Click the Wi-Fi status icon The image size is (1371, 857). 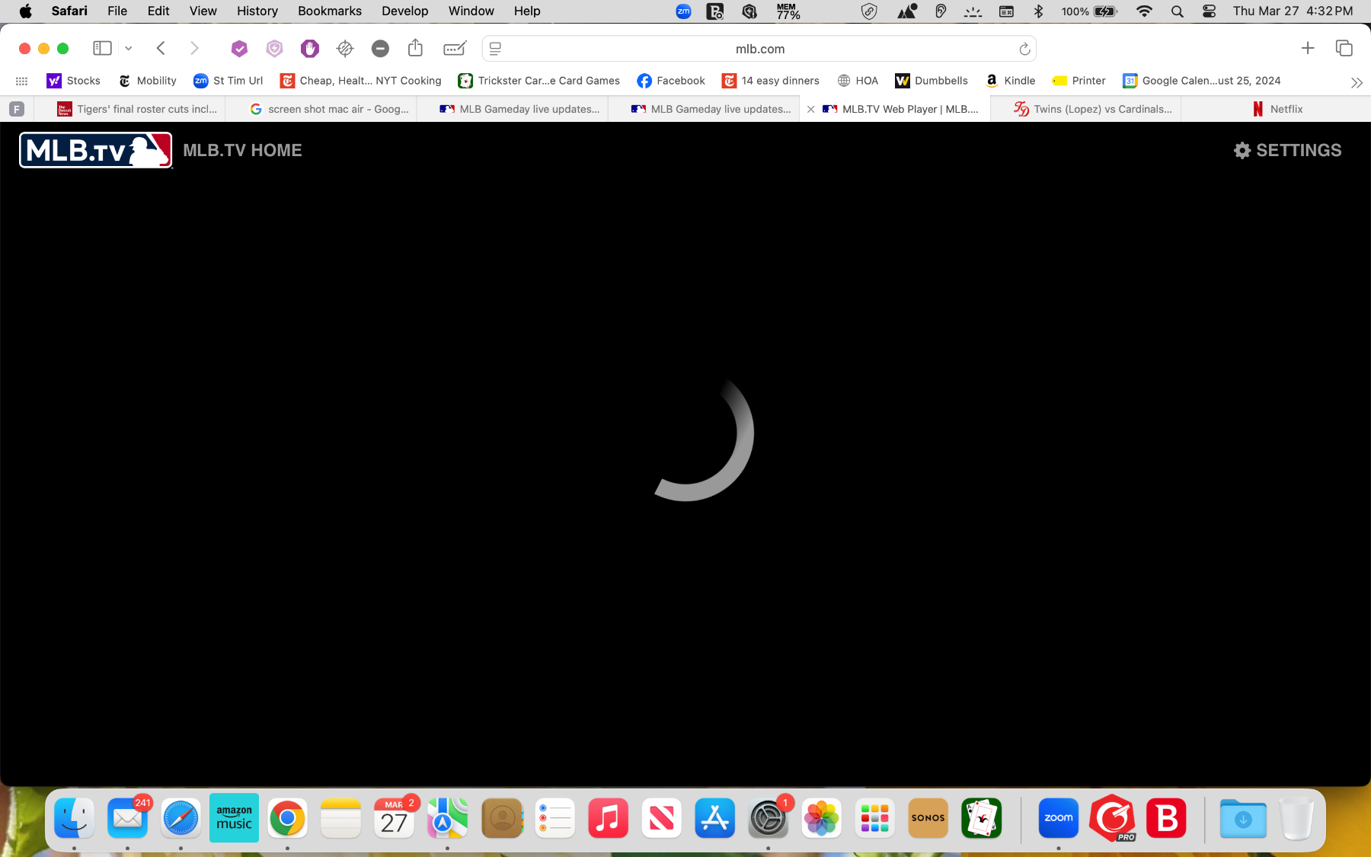(1144, 11)
